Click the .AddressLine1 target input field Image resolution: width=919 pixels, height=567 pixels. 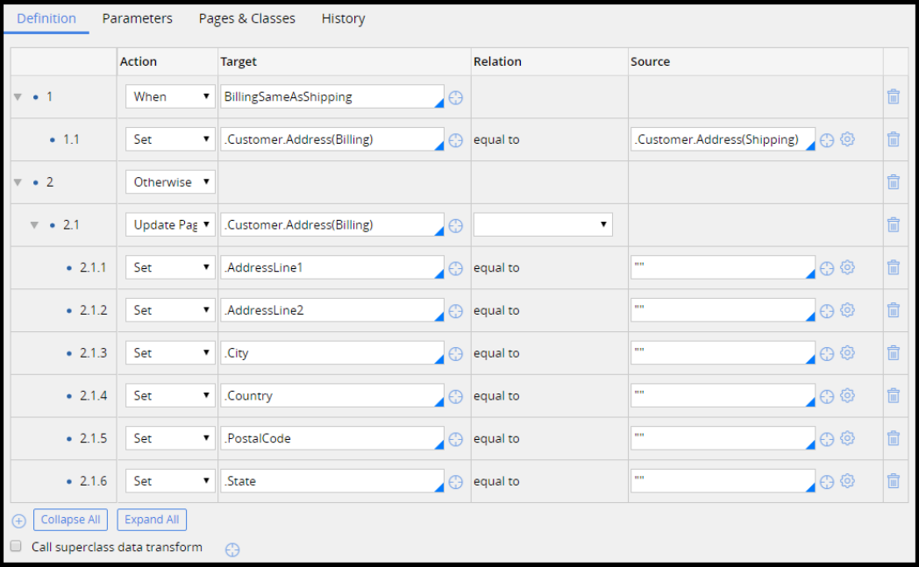point(330,268)
